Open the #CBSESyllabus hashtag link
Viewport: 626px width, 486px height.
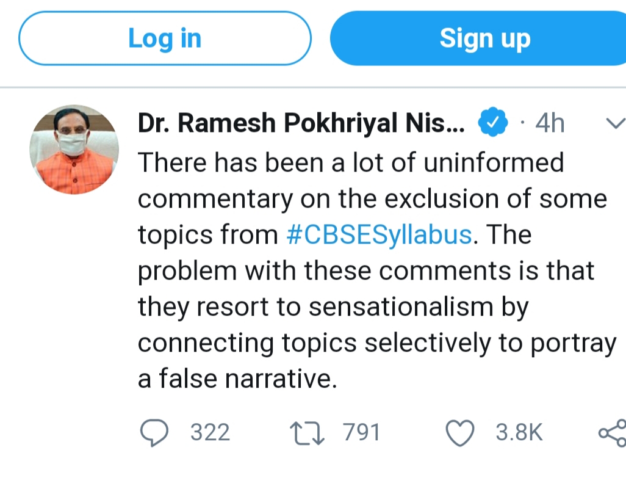coord(379,235)
